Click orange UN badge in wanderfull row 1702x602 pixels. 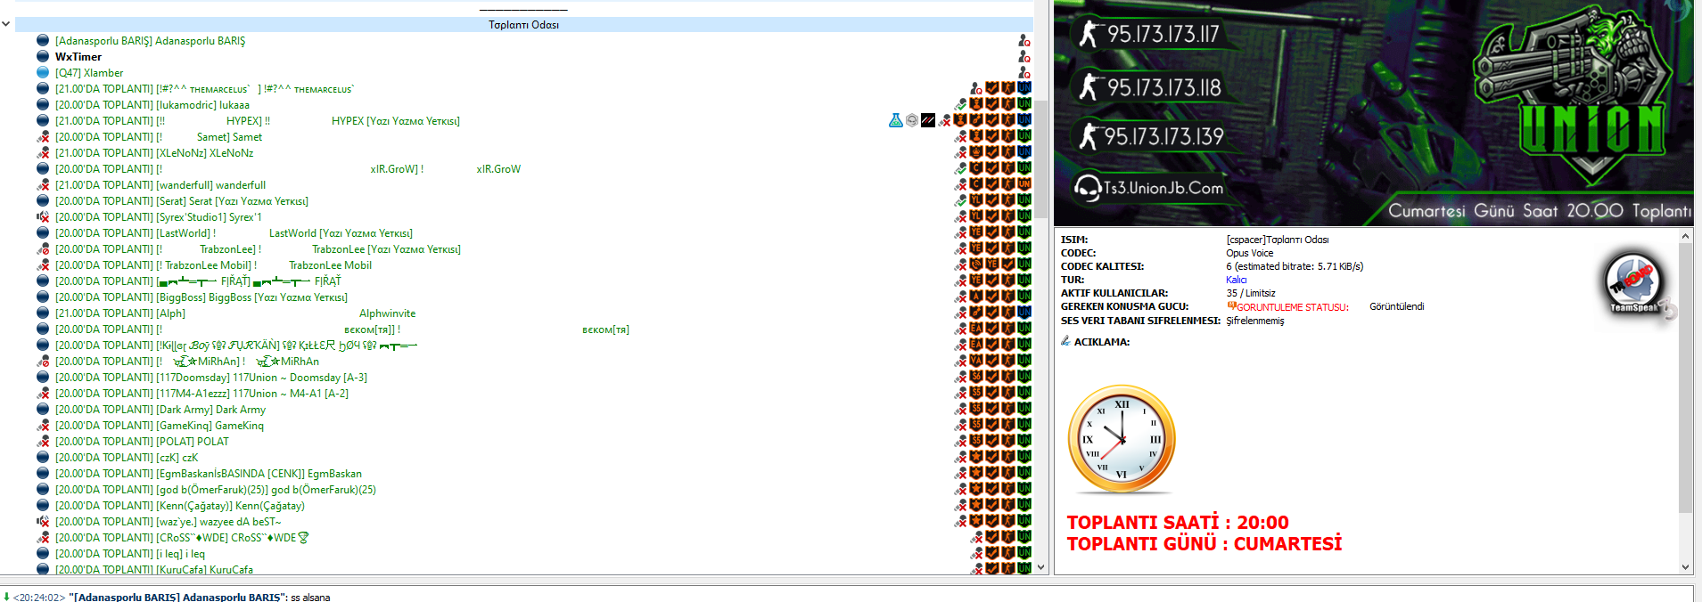pyautogui.click(x=1024, y=184)
